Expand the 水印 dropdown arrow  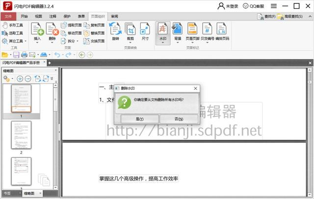(x=162, y=43)
